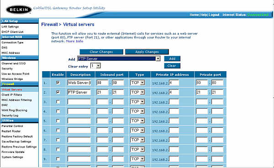The image size is (274, 168).
Task: Select Restore Factory Default
Action: tap(17, 136)
